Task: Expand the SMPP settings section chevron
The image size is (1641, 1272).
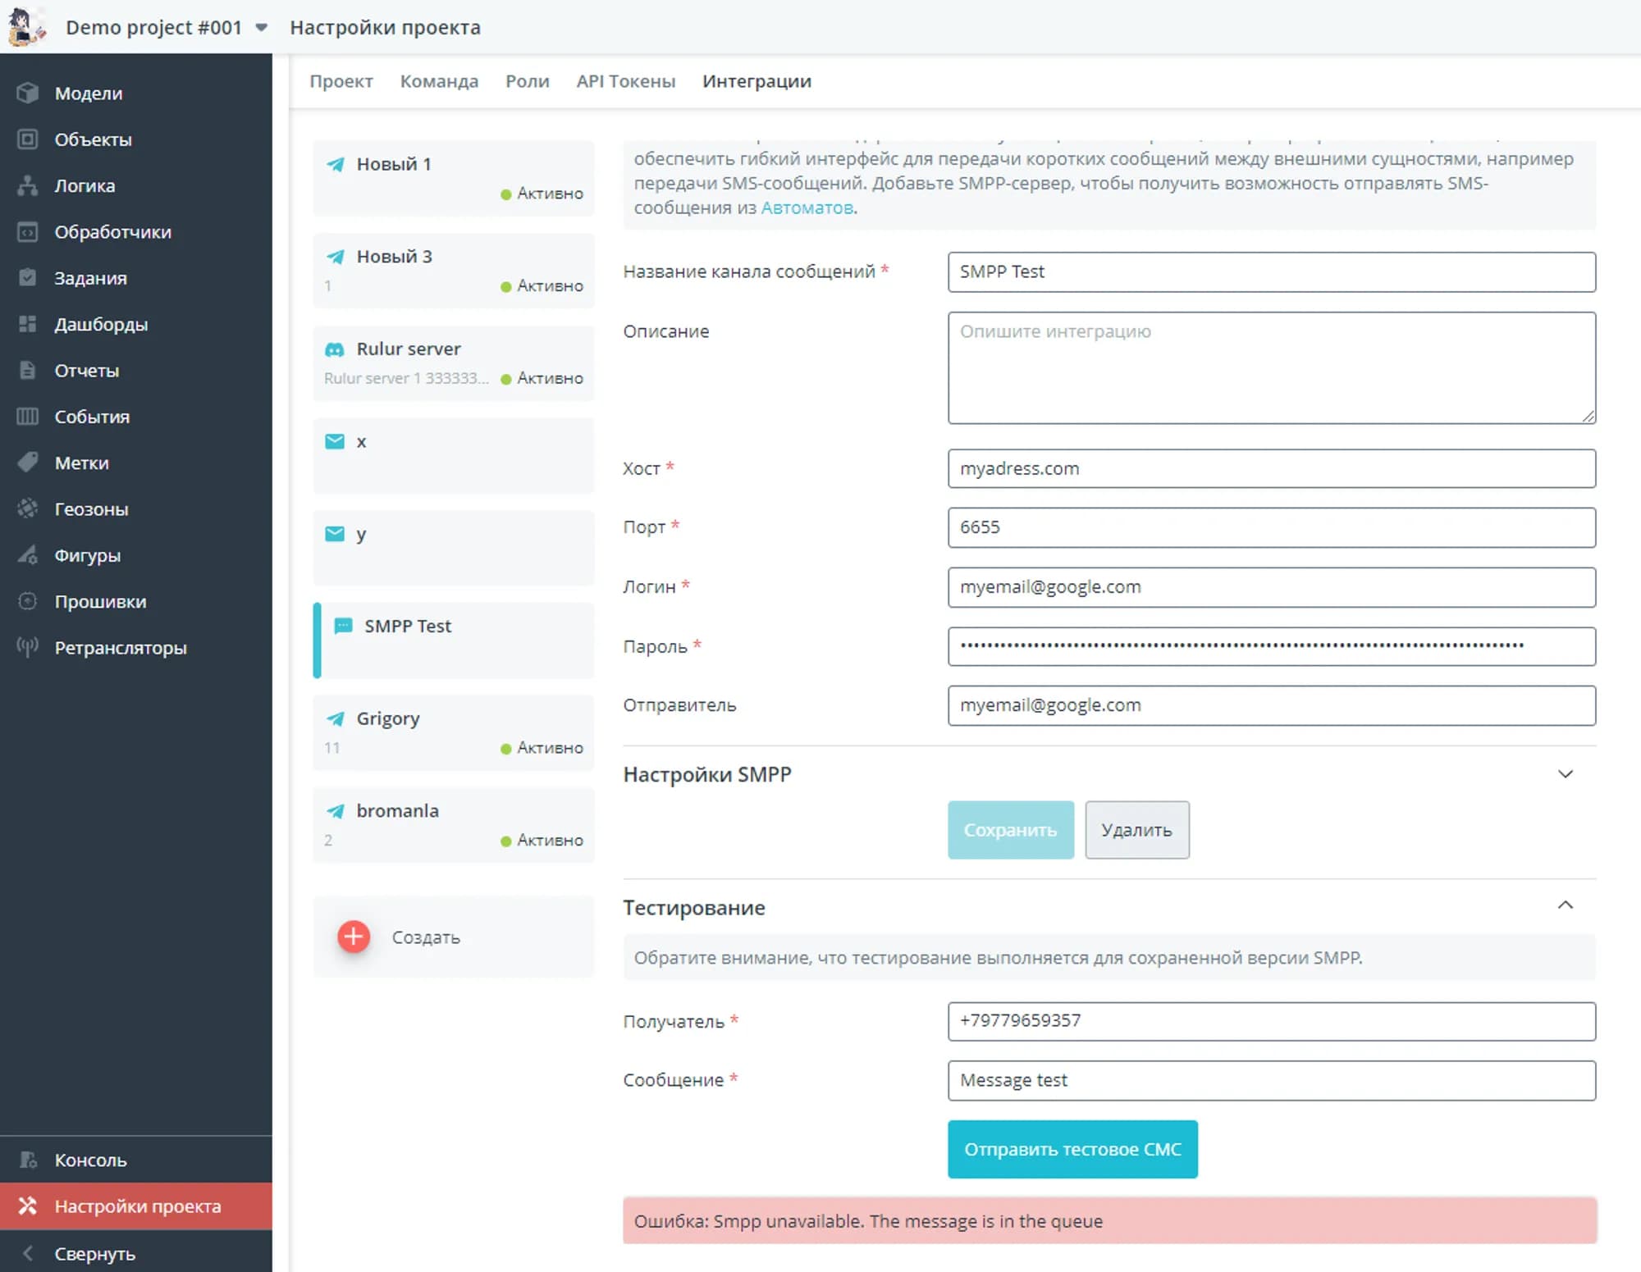Action: pyautogui.click(x=1565, y=774)
